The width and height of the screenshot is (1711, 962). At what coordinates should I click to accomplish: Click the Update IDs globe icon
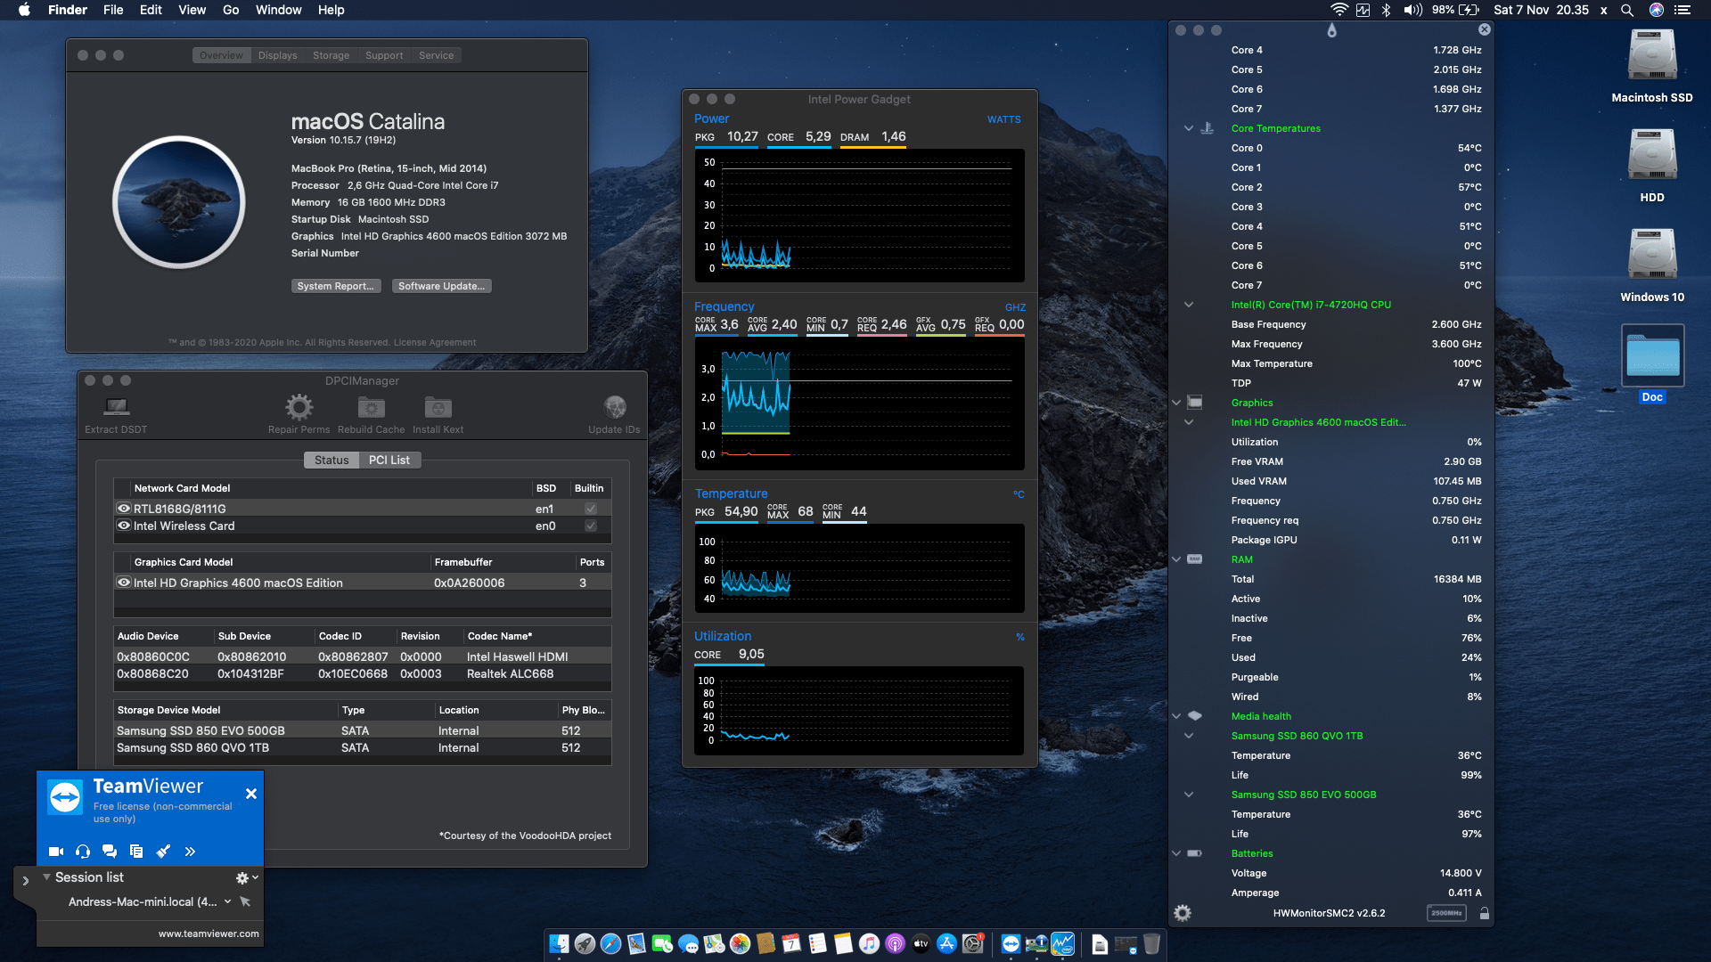614,405
